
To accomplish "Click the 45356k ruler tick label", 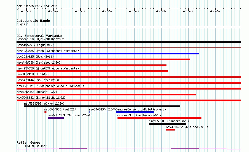I will tap(107, 11).
